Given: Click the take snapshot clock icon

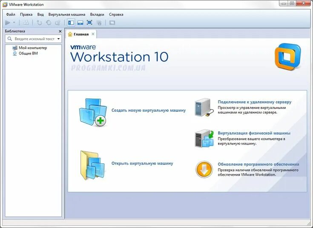Looking at the screenshot, I should pyautogui.click(x=39, y=23).
